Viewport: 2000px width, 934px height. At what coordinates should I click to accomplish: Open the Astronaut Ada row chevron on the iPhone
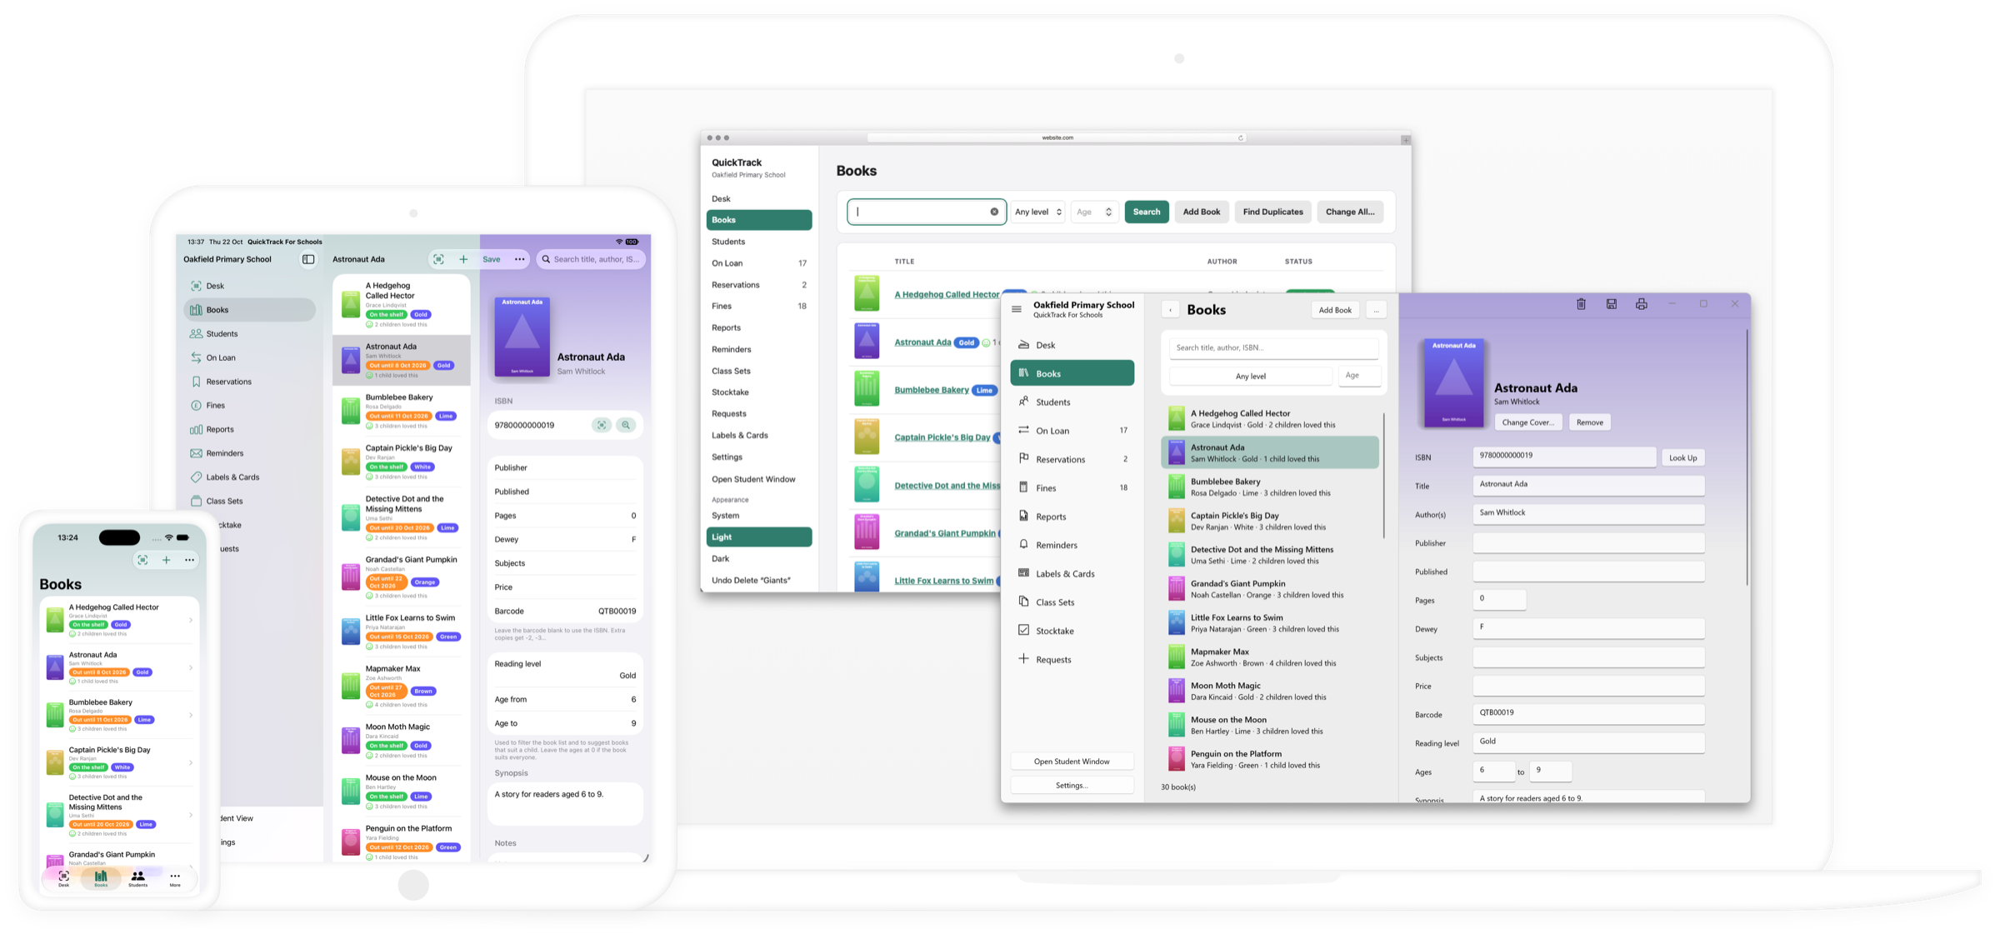click(191, 667)
